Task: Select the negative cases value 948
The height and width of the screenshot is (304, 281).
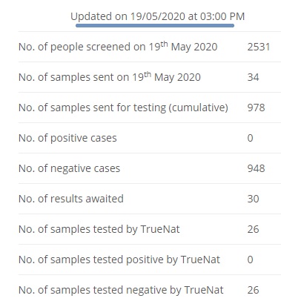Action: coord(256,168)
